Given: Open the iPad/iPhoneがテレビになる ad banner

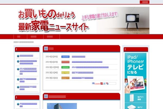Looking at the screenshot, I should pyautogui.click(x=136, y=73).
